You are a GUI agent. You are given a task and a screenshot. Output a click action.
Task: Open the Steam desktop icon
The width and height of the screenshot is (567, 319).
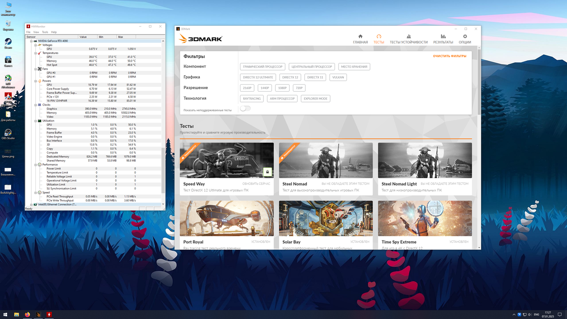pyautogui.click(x=8, y=43)
